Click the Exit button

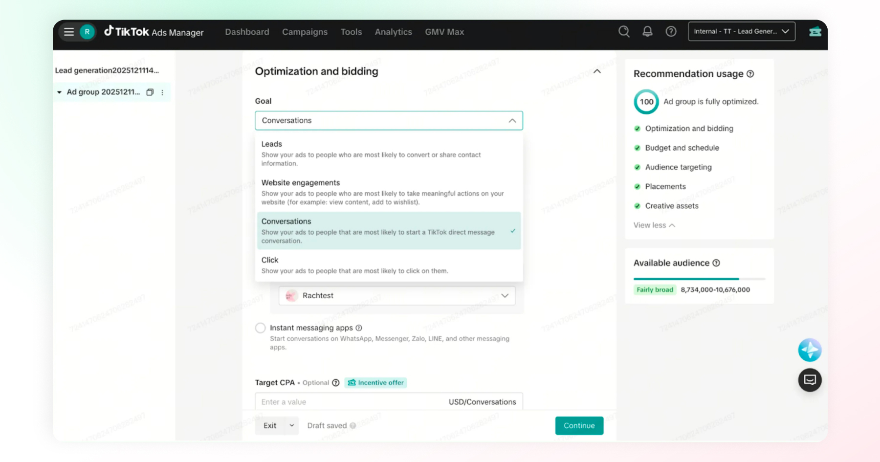click(x=270, y=426)
